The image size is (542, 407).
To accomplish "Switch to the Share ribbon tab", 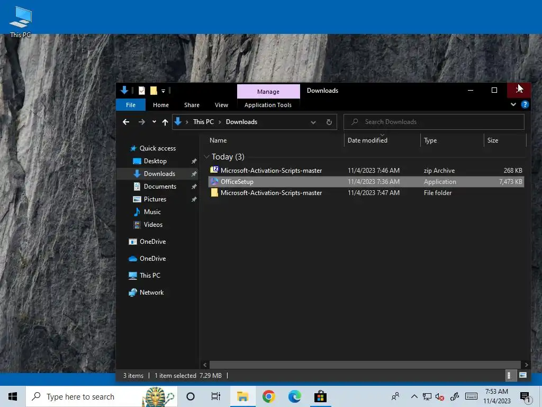I will tap(192, 105).
